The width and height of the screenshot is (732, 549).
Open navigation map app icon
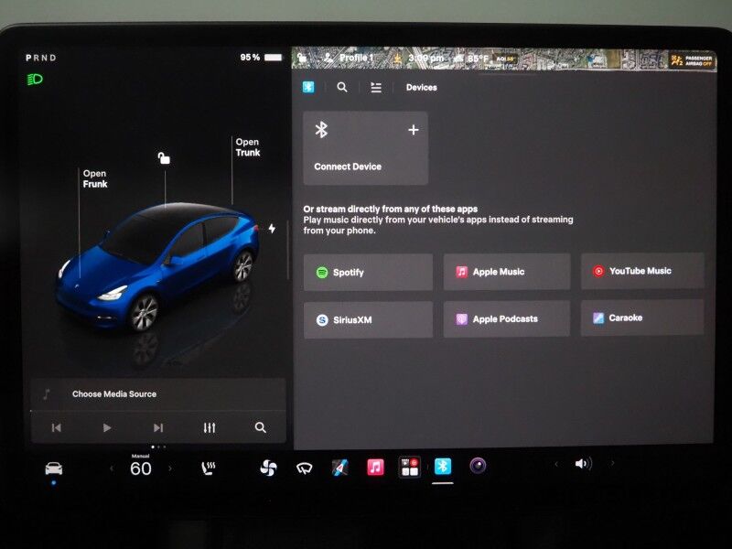[x=339, y=468]
